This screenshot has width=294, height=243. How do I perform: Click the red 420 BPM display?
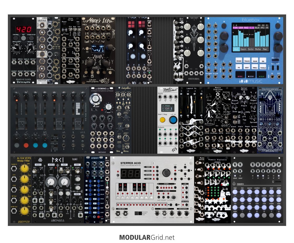23,29
